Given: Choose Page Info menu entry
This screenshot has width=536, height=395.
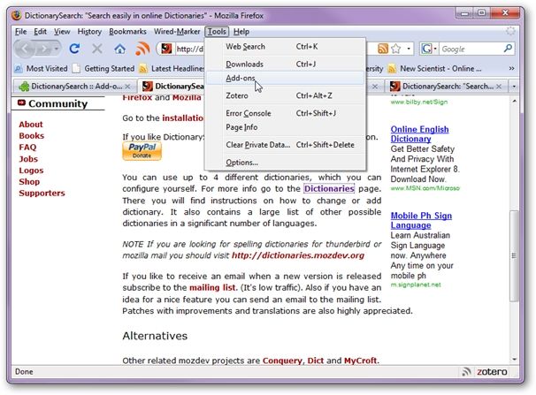Looking at the screenshot, I should tap(285, 127).
